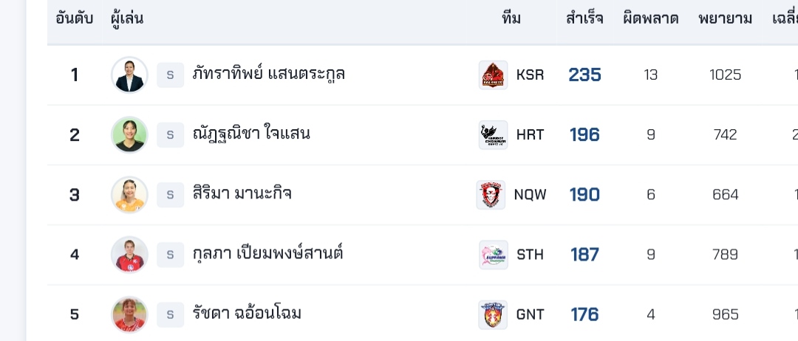Open player ภัทราทิพย์ แสนตระกูล's name link
This screenshot has height=341, width=798.
click(268, 75)
